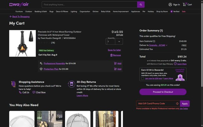Open the Outdoor menu

(29, 11)
